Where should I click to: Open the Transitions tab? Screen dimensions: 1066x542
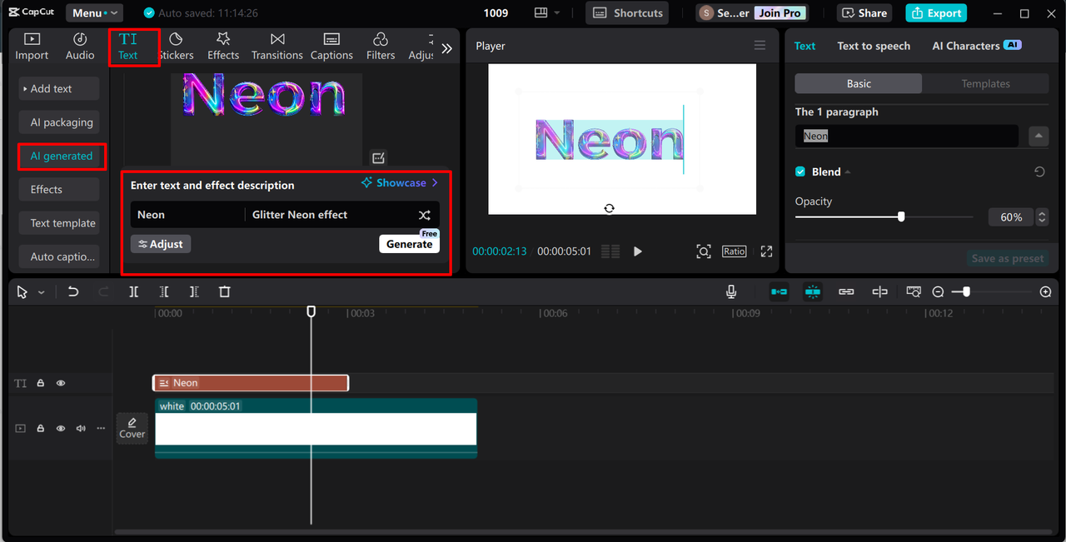click(x=277, y=47)
